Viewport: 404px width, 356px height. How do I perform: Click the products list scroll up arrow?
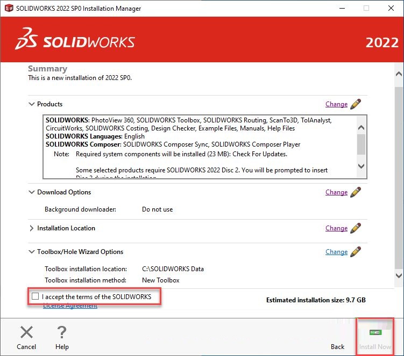361,128
